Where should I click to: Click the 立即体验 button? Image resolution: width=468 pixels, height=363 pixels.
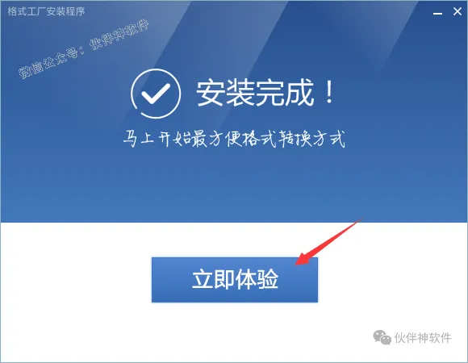tap(235, 280)
